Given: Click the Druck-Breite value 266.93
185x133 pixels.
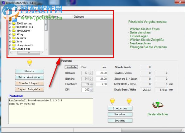Looking at the screenshot, I should click(145, 90).
